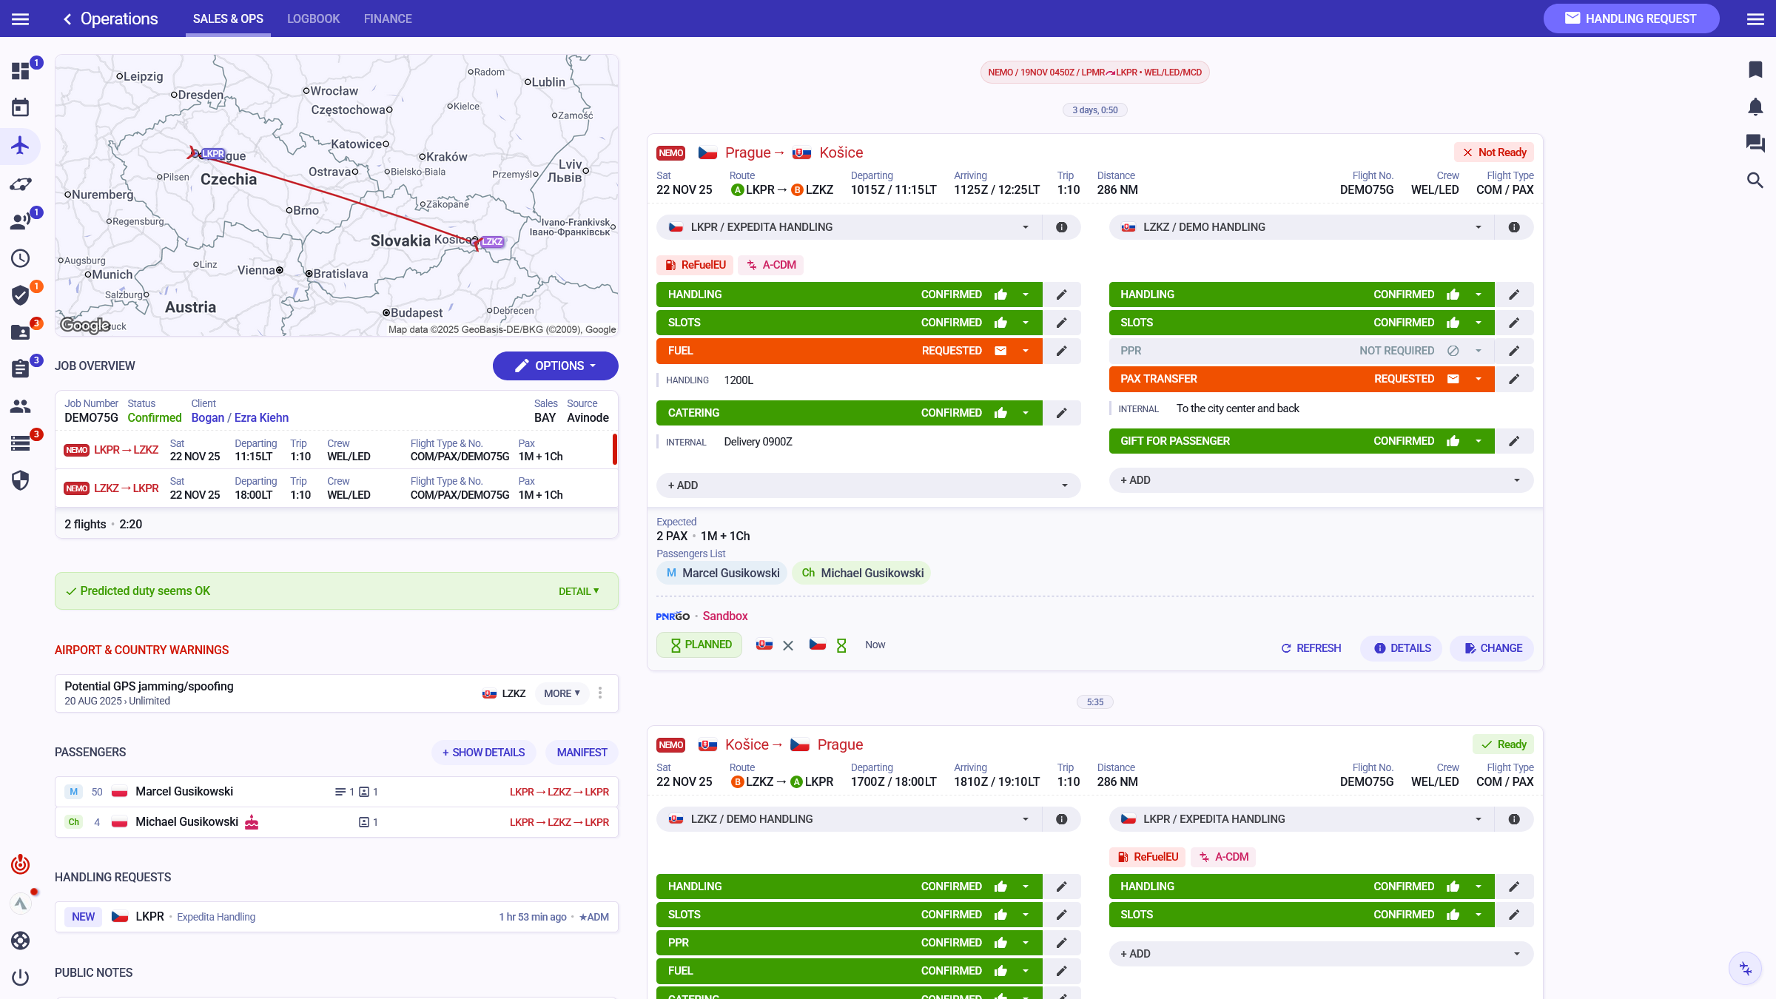Screen dimensions: 1776x999
Task: Open passenger MANIFEST
Action: pos(582,753)
